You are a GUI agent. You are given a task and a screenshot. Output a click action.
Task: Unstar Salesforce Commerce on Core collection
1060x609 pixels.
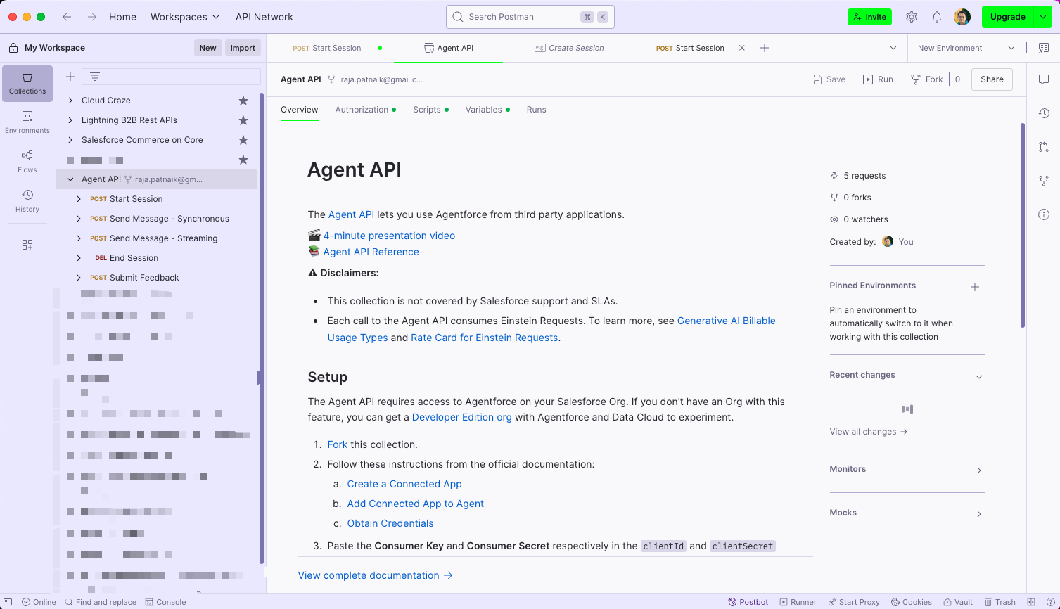243,140
